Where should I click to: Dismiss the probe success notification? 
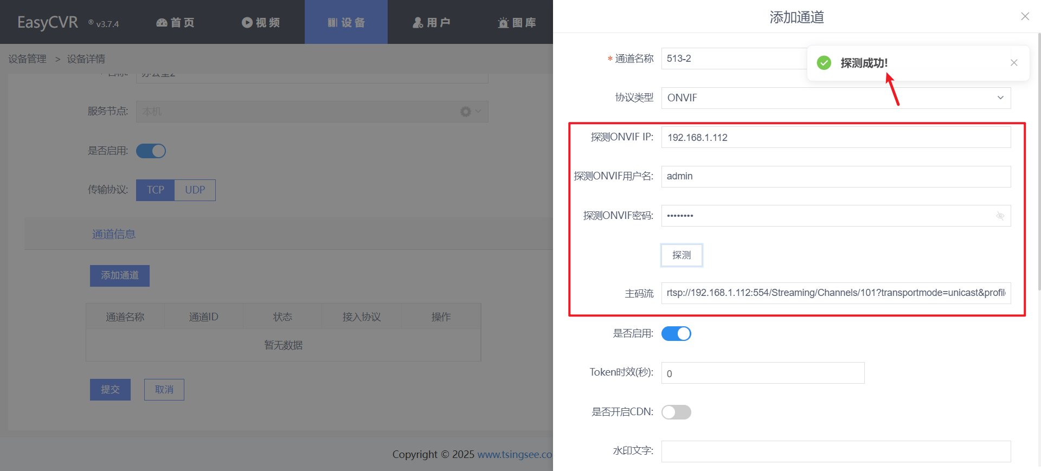tap(1013, 63)
